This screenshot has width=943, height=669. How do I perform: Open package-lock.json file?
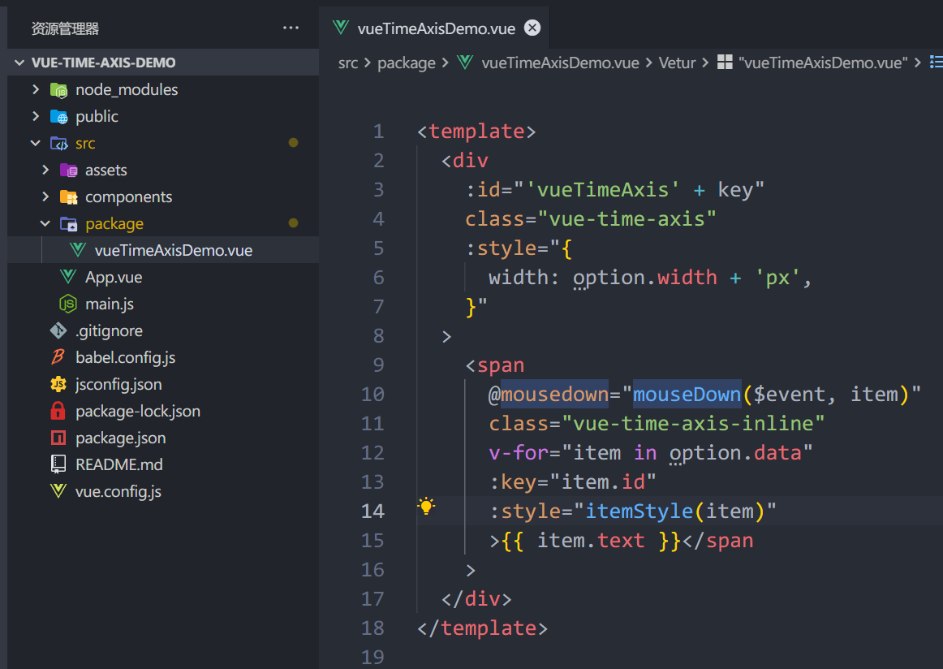163,411
